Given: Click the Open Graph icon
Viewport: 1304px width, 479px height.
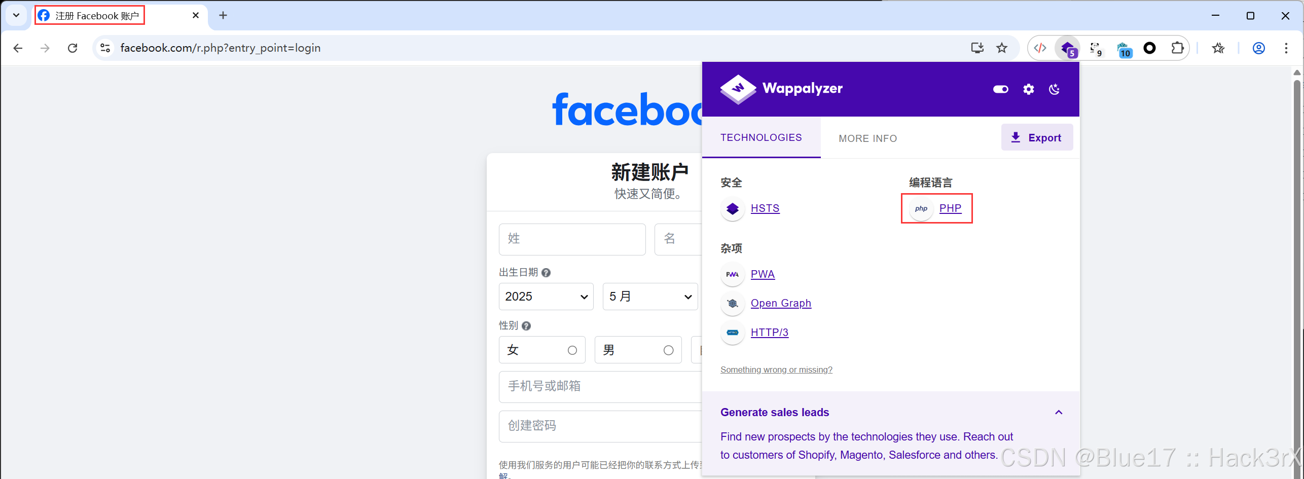Looking at the screenshot, I should (x=733, y=303).
